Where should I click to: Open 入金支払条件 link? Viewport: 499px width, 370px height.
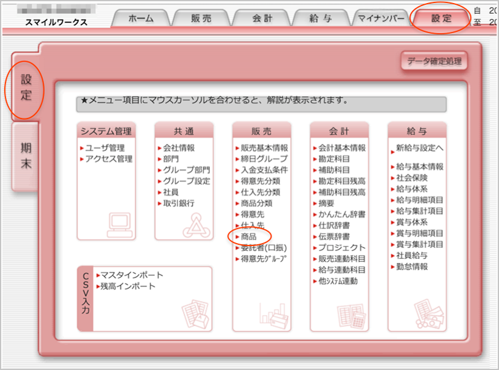pos(264,170)
